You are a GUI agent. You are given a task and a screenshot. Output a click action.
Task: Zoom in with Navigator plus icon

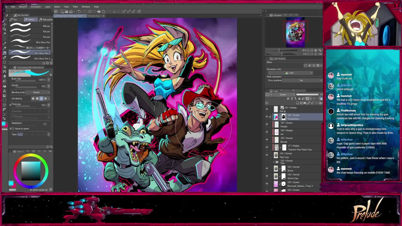coord(312,50)
